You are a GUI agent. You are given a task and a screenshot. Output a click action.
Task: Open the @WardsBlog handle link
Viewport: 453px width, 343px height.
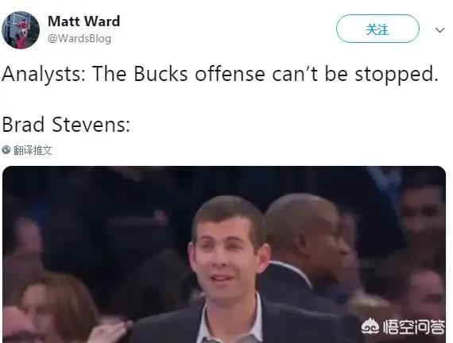pyautogui.click(x=79, y=38)
